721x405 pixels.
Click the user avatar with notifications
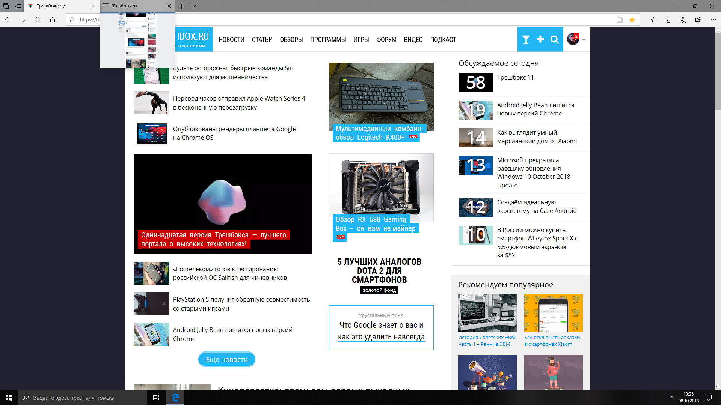click(x=573, y=39)
